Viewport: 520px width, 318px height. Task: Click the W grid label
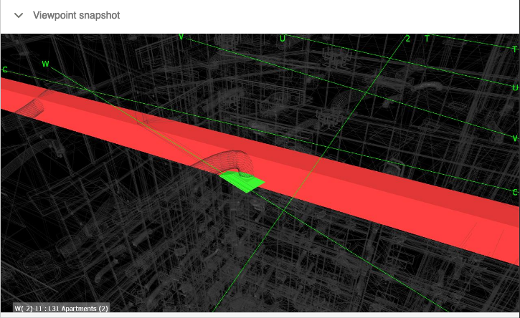click(45, 64)
